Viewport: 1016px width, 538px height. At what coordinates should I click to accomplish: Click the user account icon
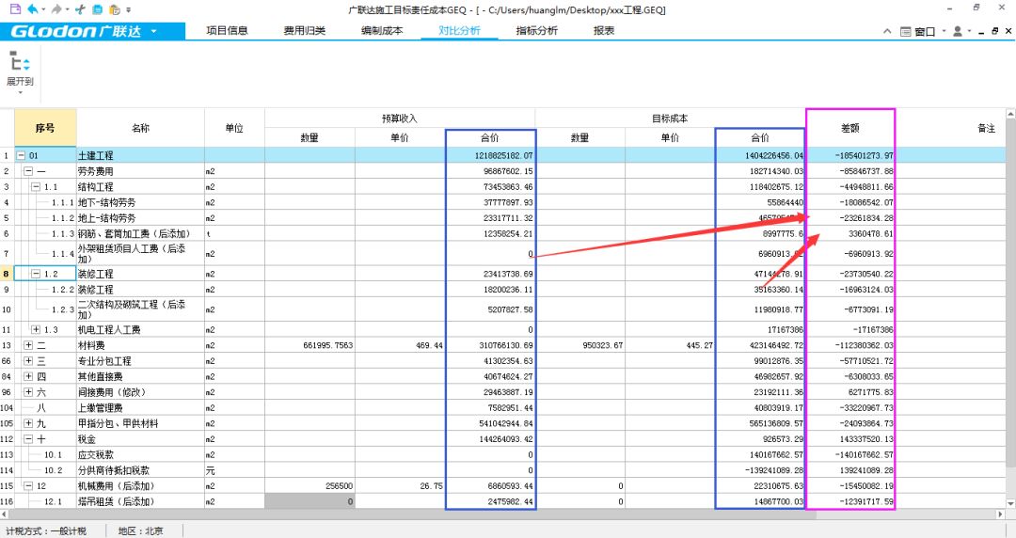pos(957,31)
